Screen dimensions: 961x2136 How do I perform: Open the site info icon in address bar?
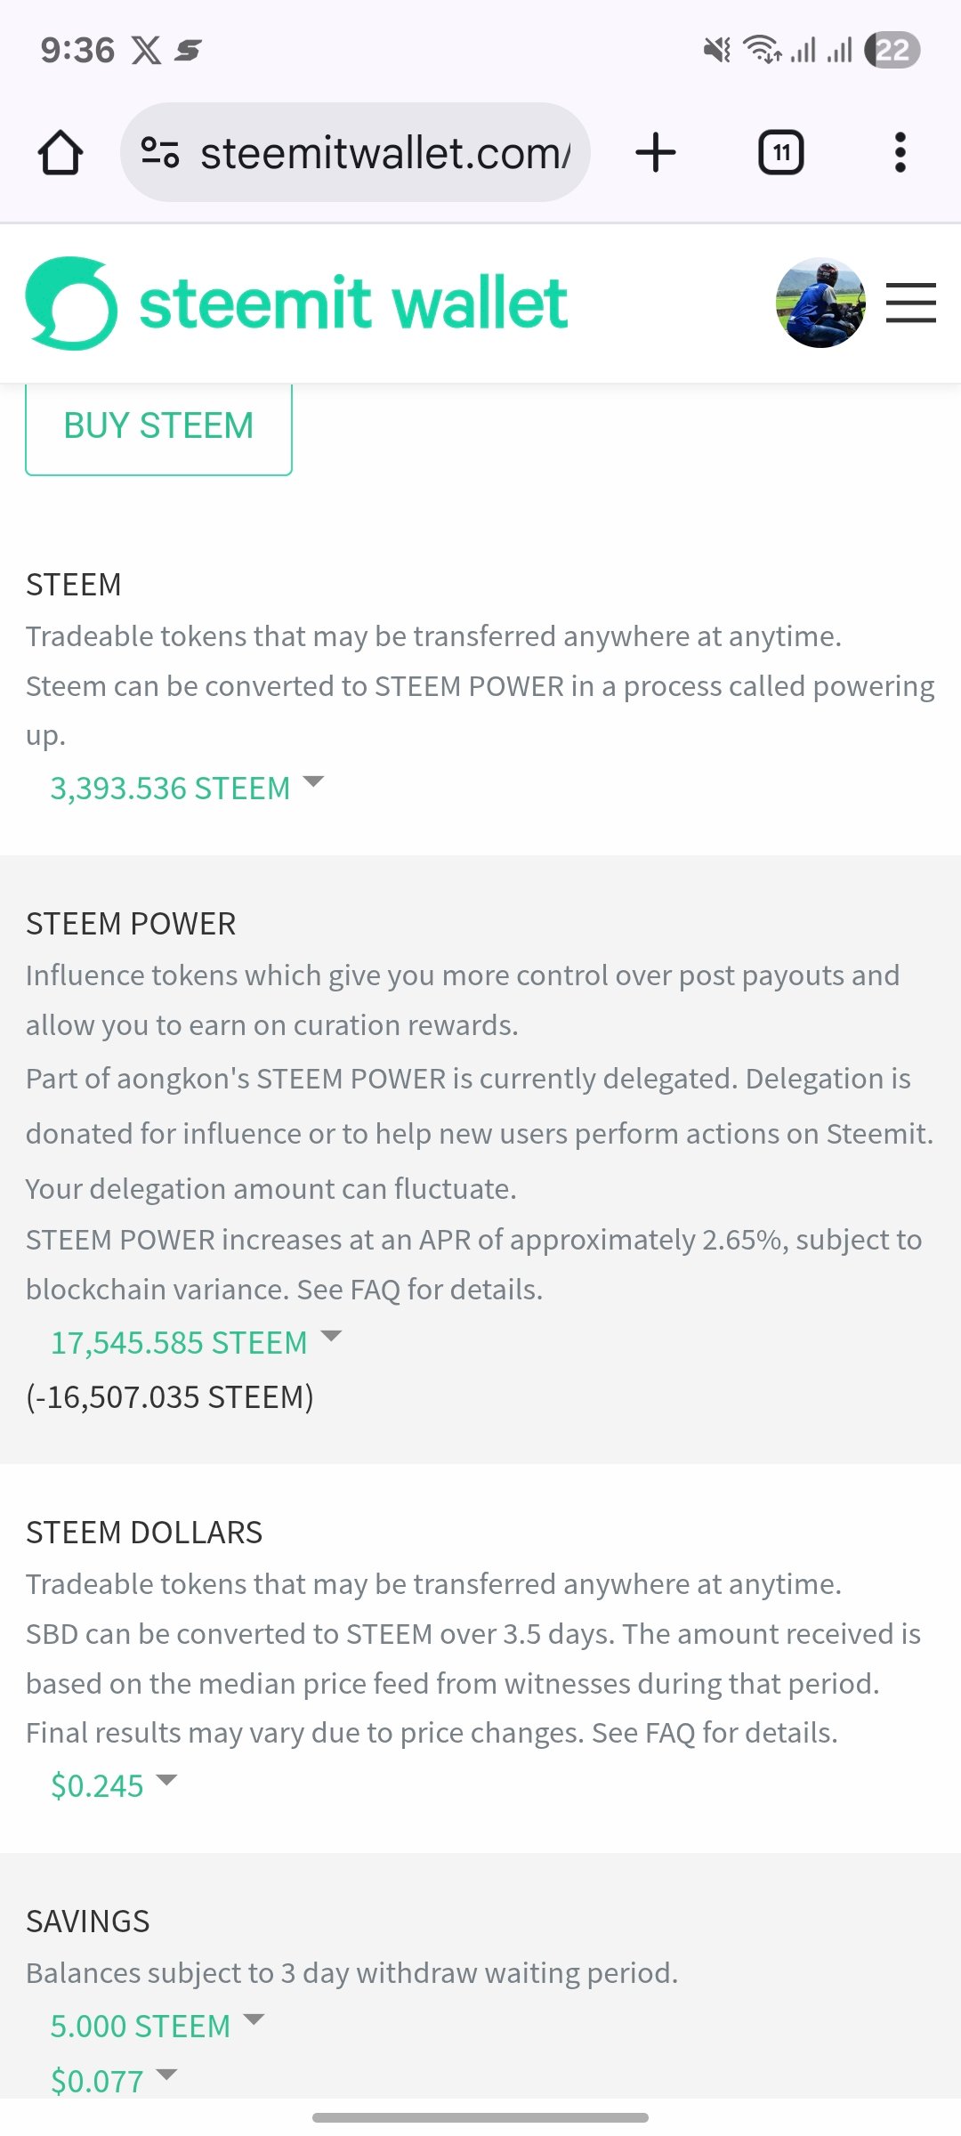(160, 152)
